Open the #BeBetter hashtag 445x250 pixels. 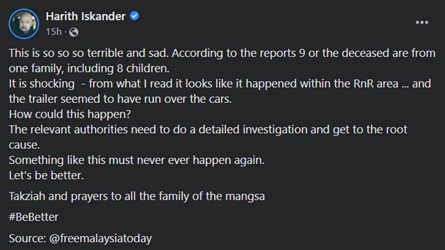coord(34,217)
